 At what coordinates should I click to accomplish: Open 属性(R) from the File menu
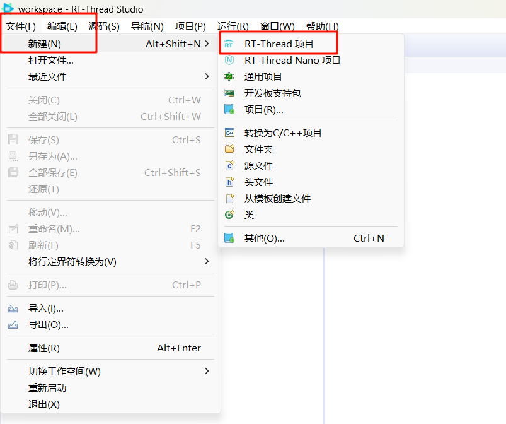111,348
